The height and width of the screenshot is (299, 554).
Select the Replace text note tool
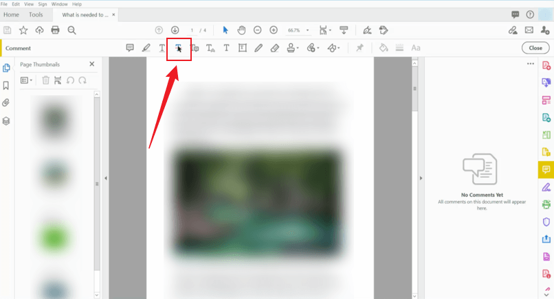tap(195, 48)
